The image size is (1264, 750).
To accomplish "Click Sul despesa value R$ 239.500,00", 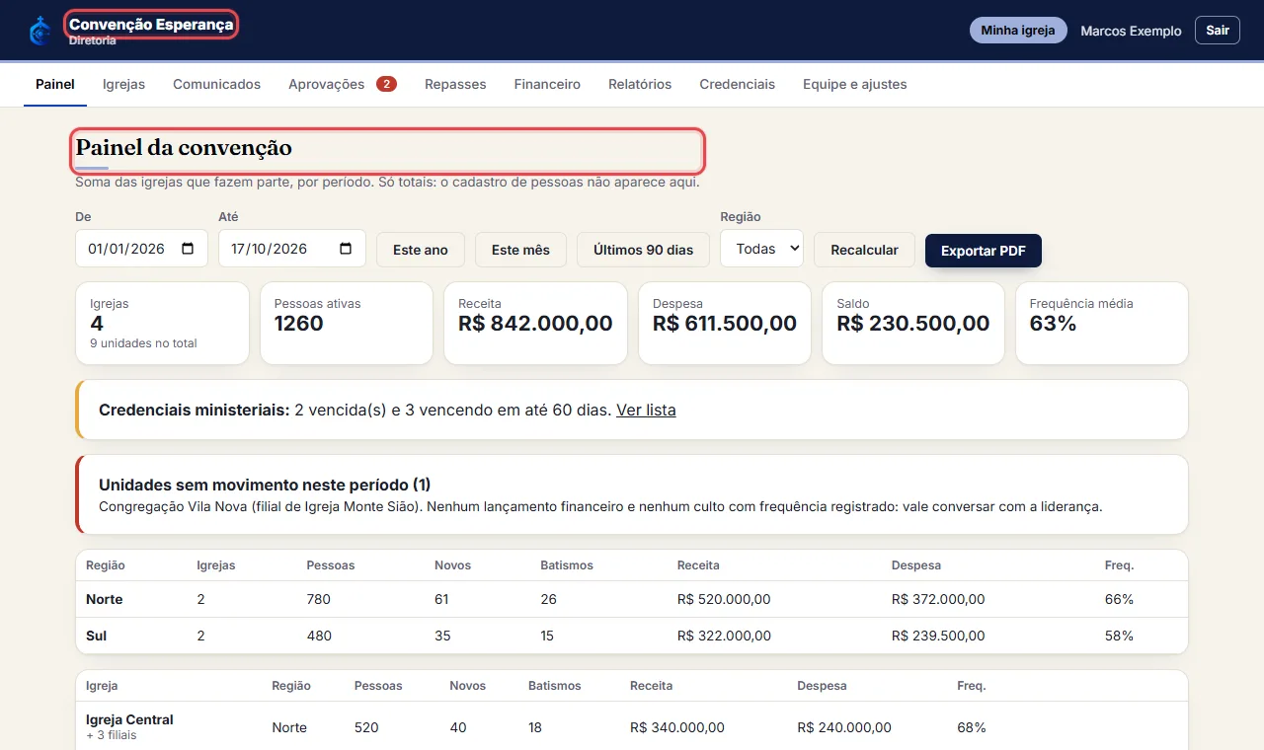I will point(938,636).
